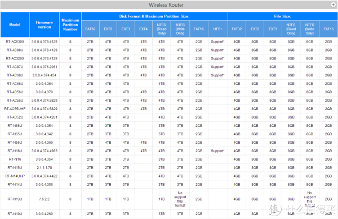Screen dimensions: 338x219
Task: Expand the Wireless Router section plus icon
Action: pyautogui.click(x=333, y=4)
